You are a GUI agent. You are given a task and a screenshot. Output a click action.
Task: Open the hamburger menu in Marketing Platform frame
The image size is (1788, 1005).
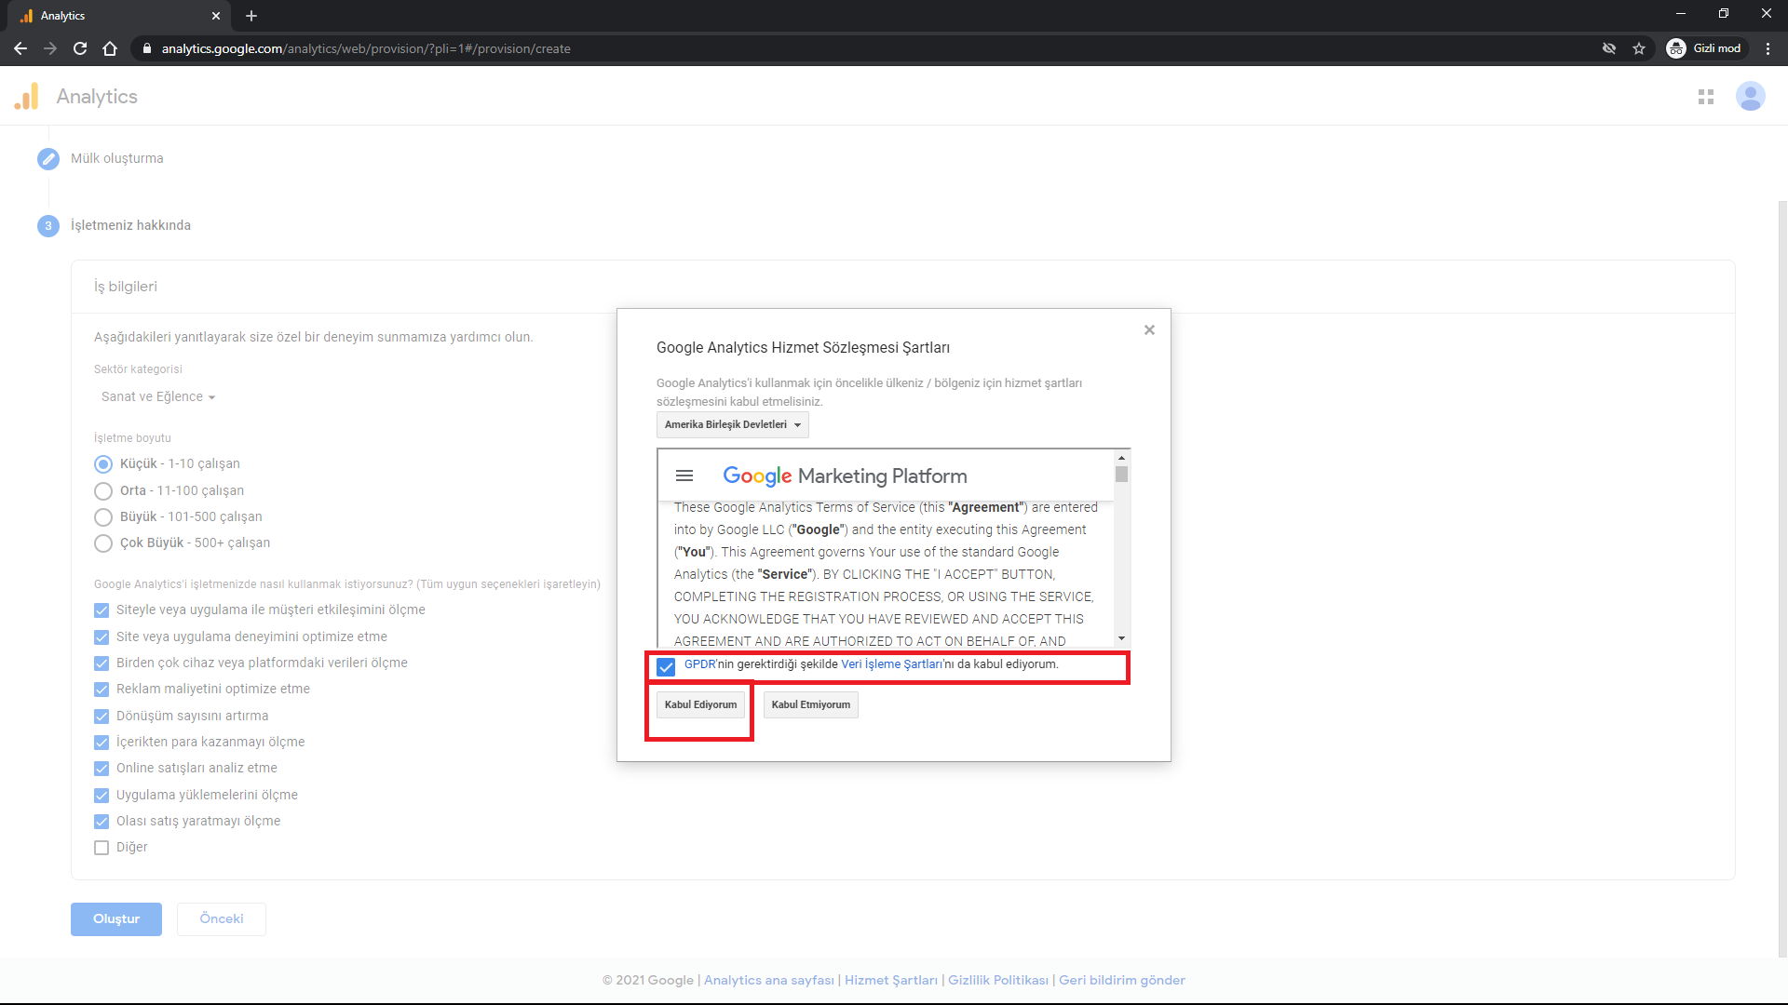coord(684,476)
